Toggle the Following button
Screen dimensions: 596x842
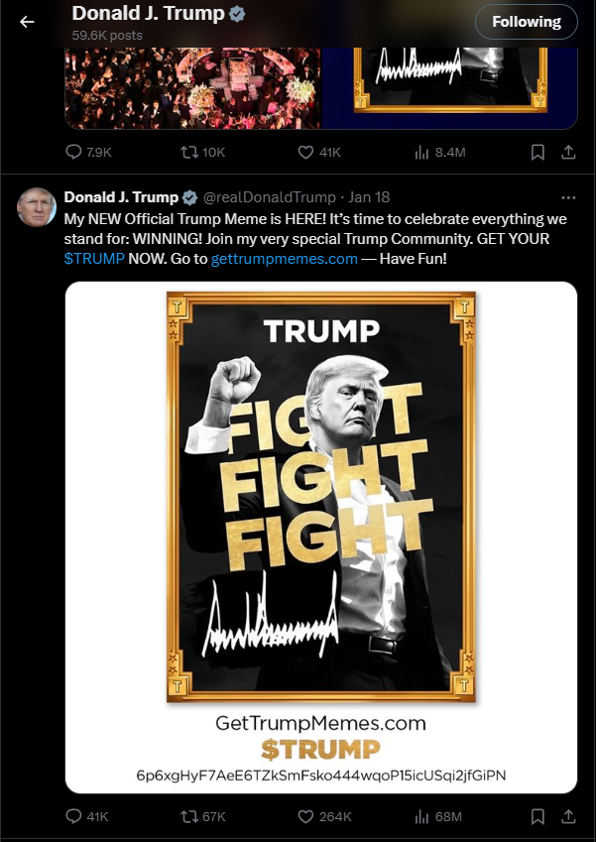(x=527, y=22)
